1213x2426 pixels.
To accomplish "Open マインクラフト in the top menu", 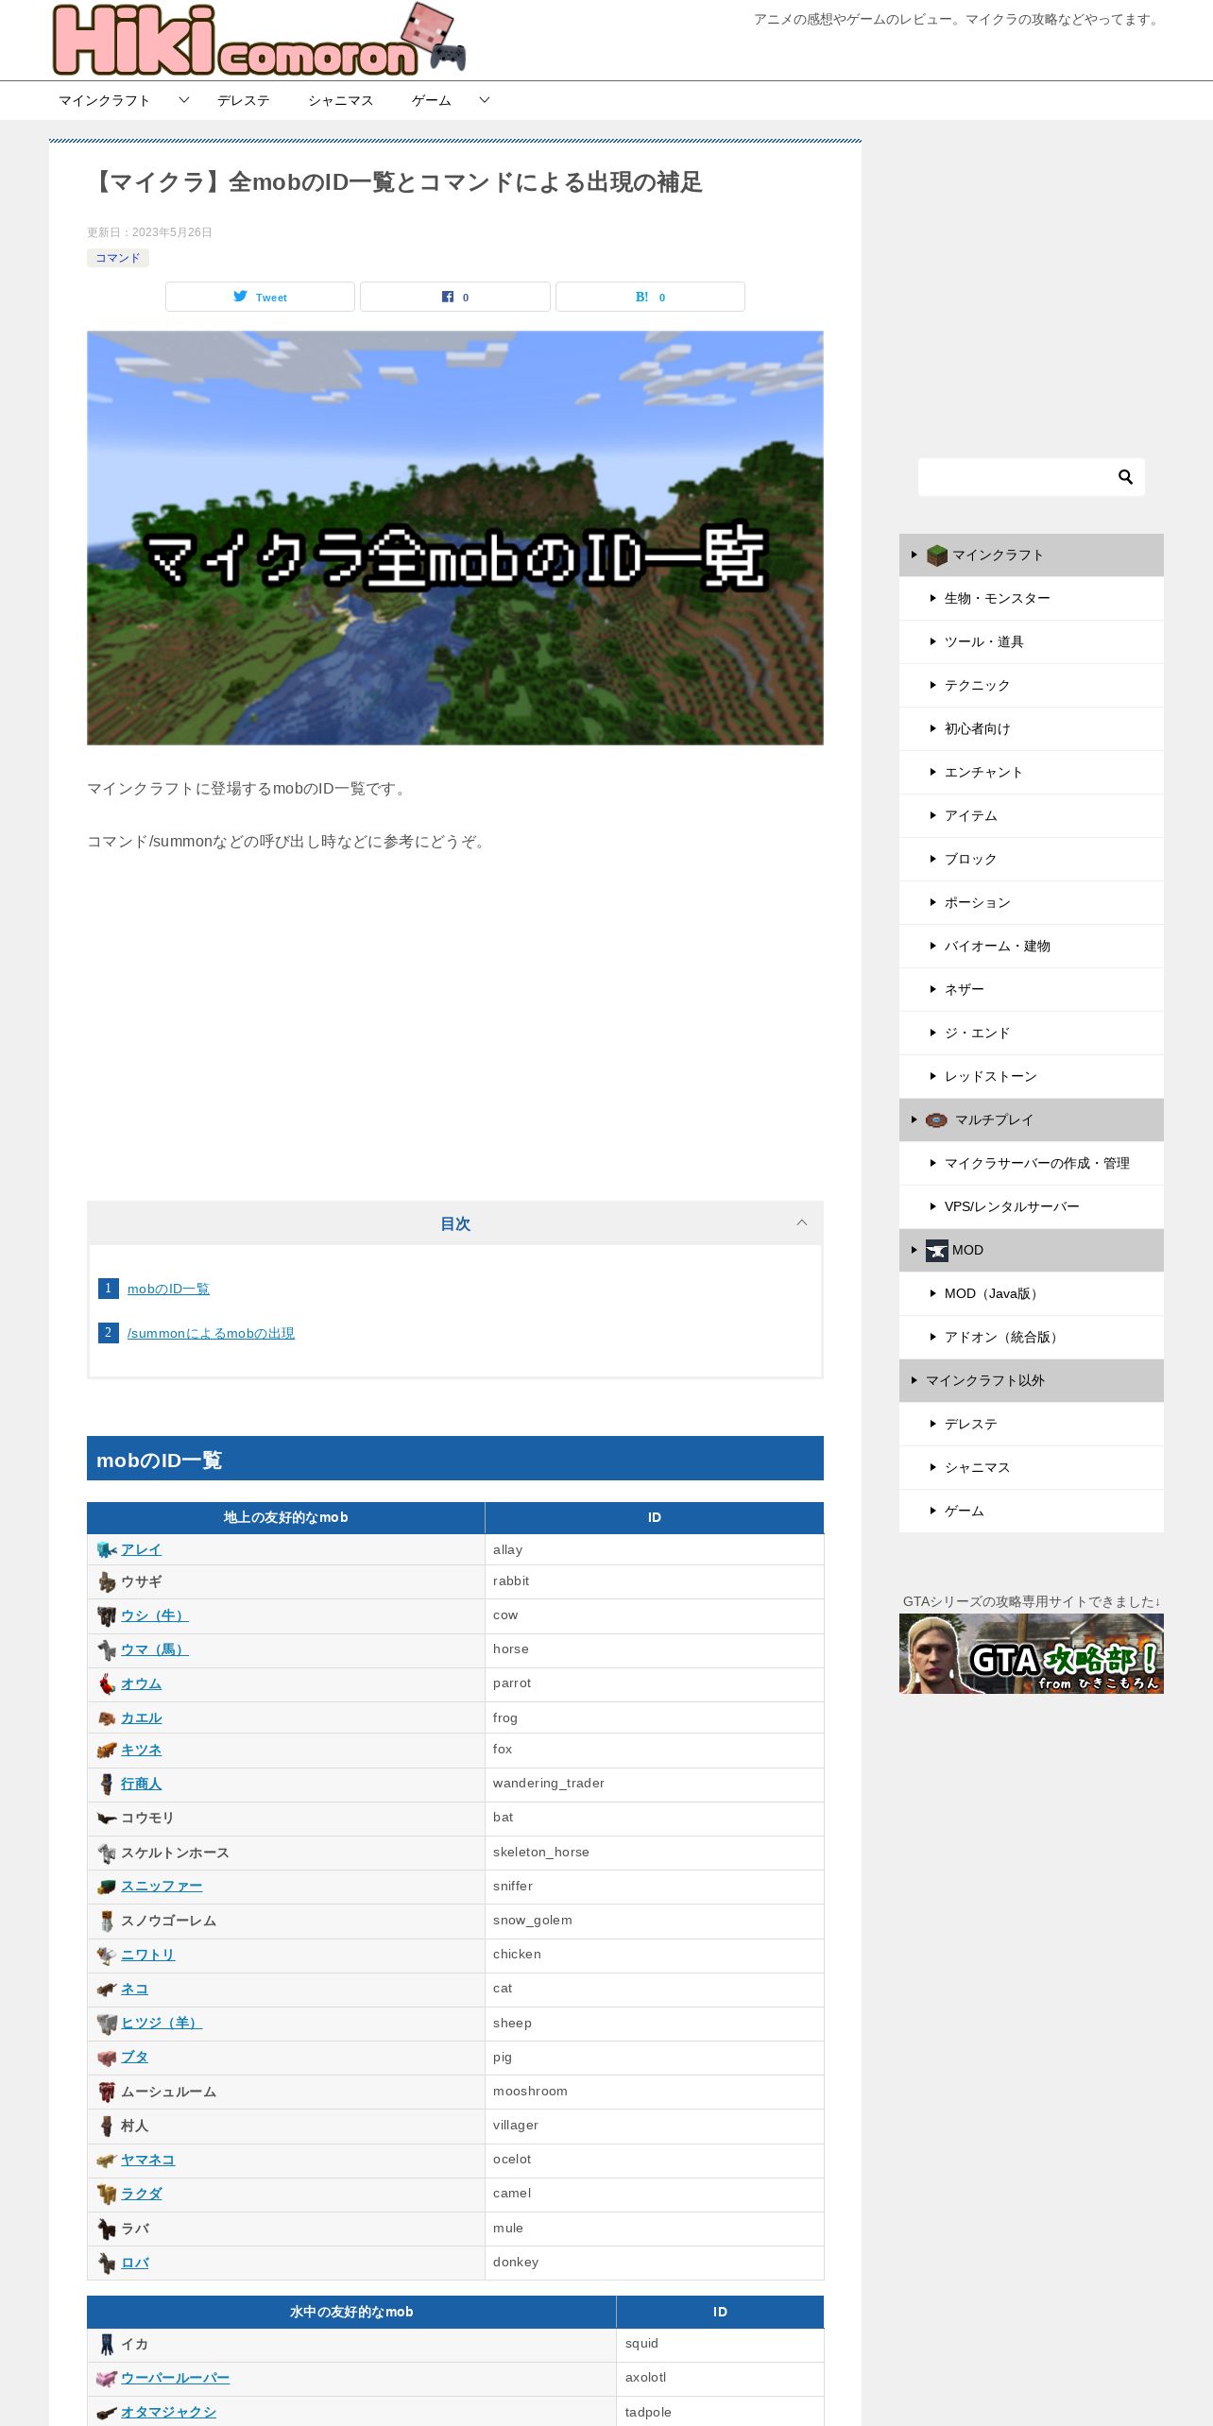I will tap(104, 100).
